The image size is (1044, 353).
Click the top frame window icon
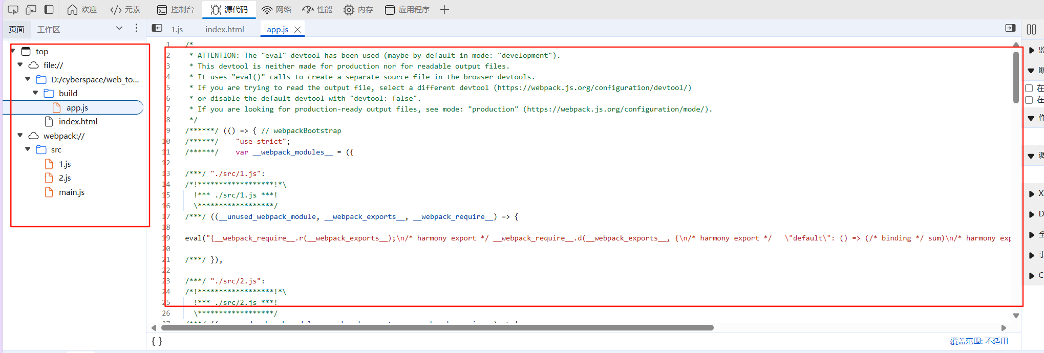pyautogui.click(x=26, y=51)
